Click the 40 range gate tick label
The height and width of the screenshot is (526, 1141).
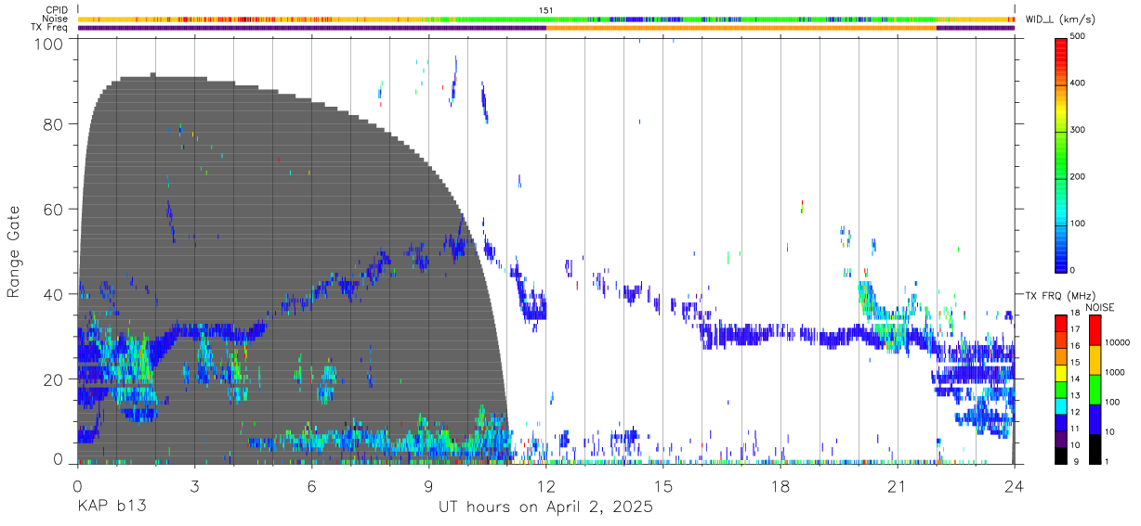(55, 294)
